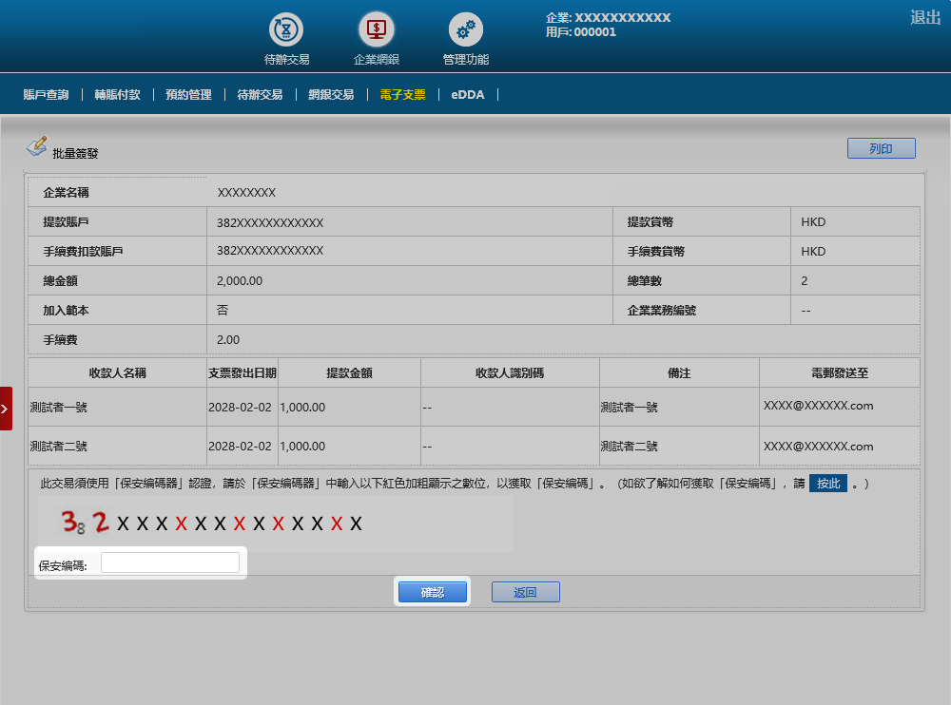Click the 按此 help link

click(x=827, y=484)
